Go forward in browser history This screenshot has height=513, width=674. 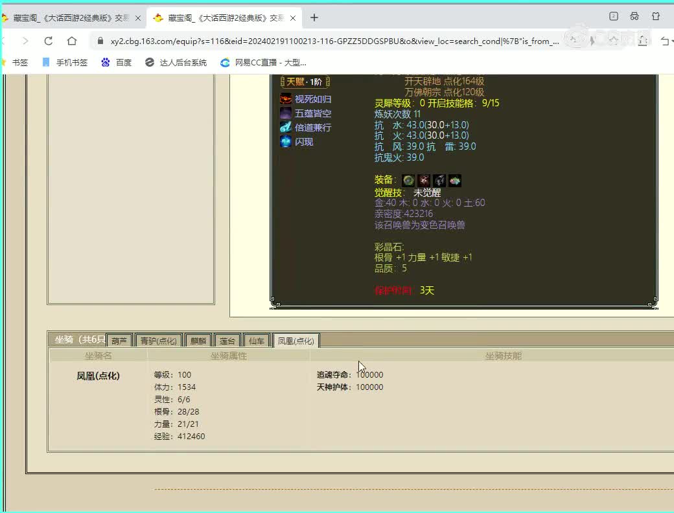pyautogui.click(x=25, y=41)
